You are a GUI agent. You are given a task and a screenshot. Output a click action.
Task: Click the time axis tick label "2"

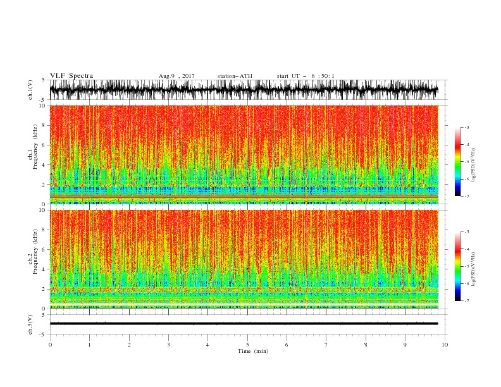click(129, 345)
